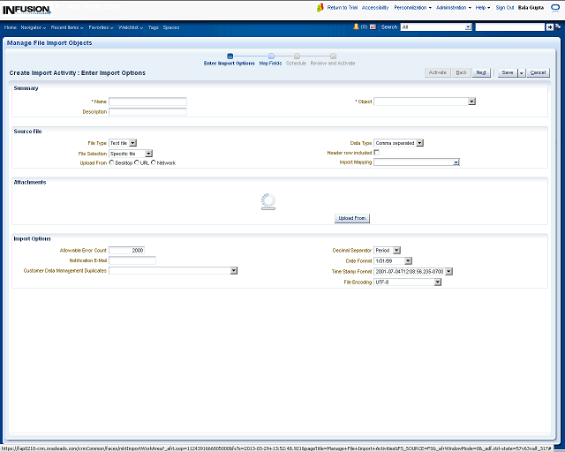The height and width of the screenshot is (452, 565).
Task: Click the Next button
Action: point(481,72)
